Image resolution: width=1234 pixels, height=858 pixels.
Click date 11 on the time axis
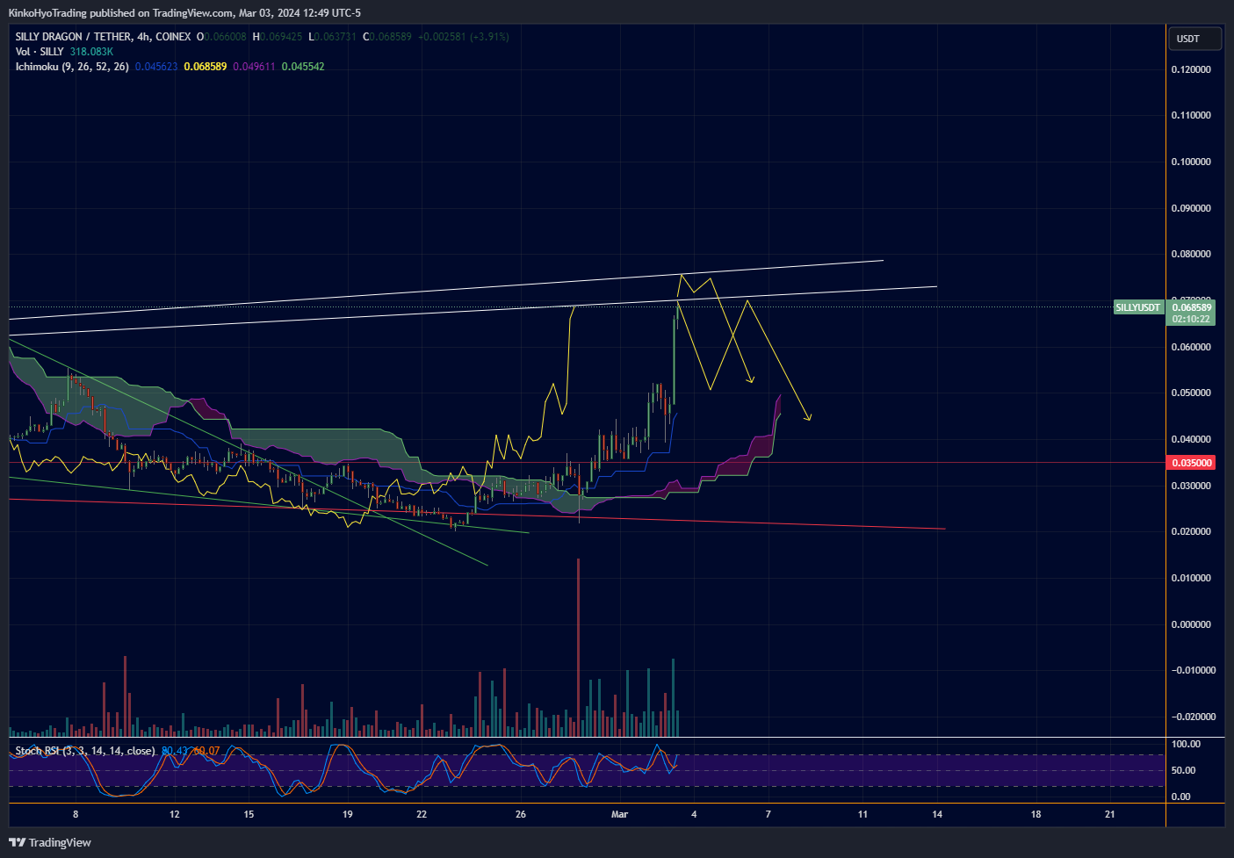862,814
